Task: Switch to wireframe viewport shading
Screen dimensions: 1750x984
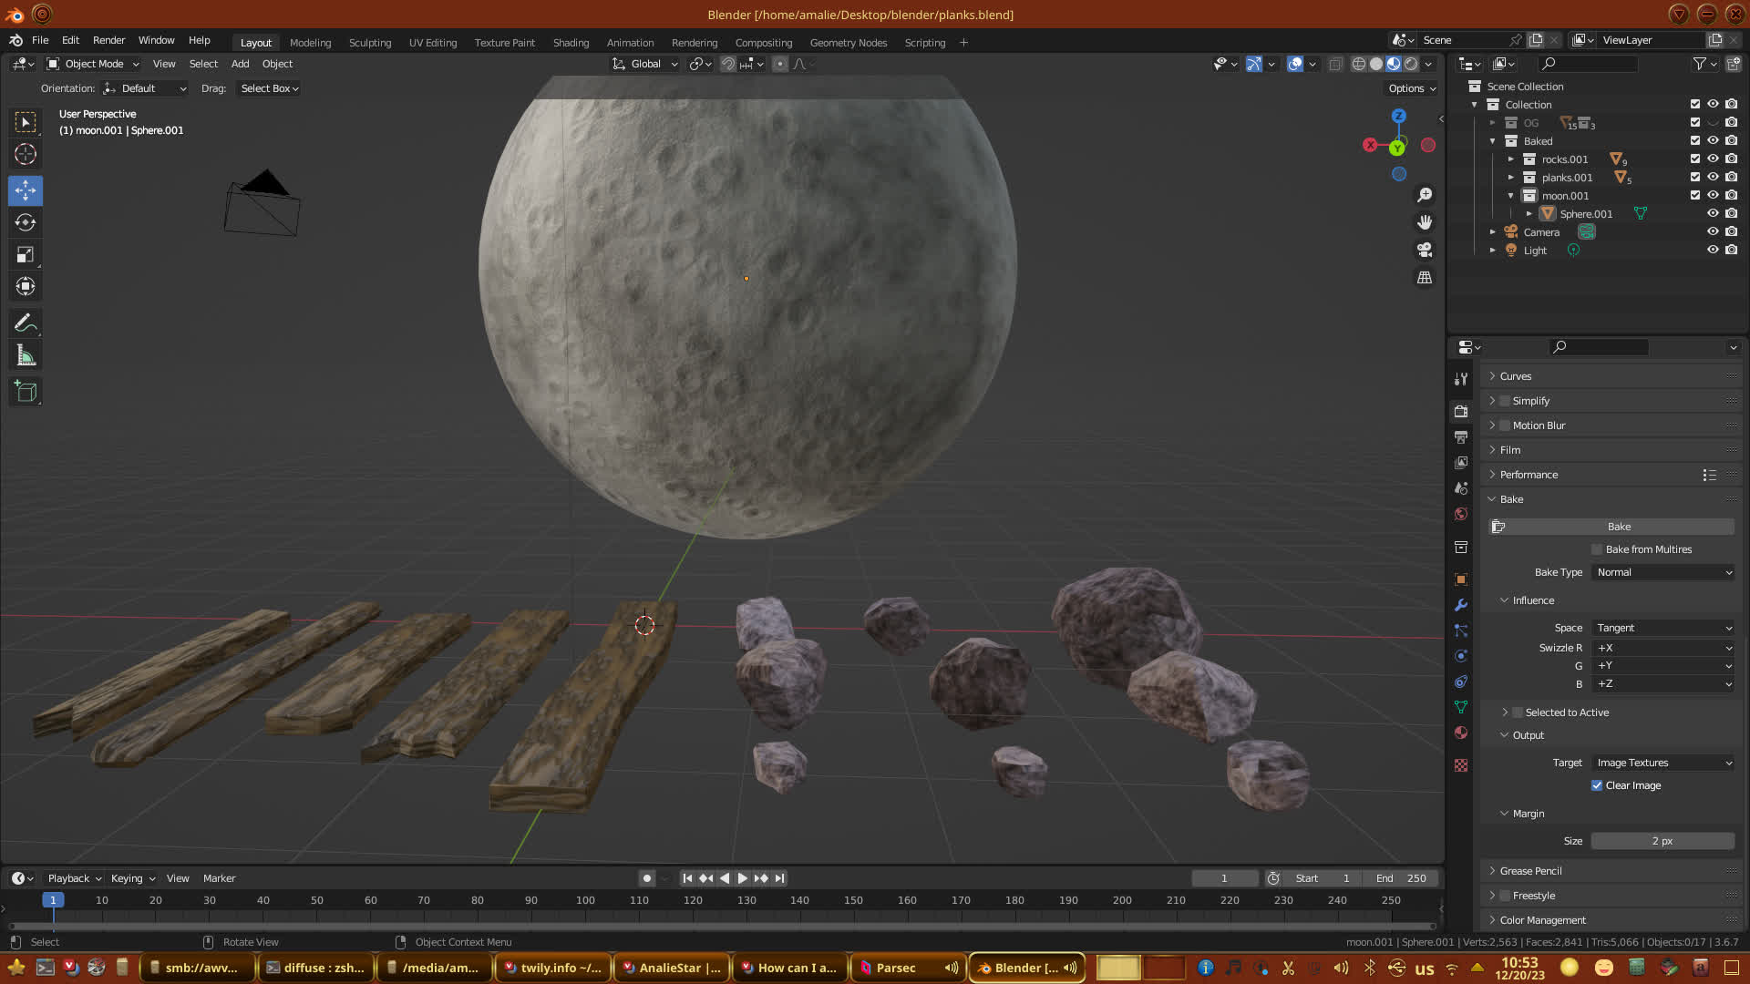Action: coord(1358,64)
